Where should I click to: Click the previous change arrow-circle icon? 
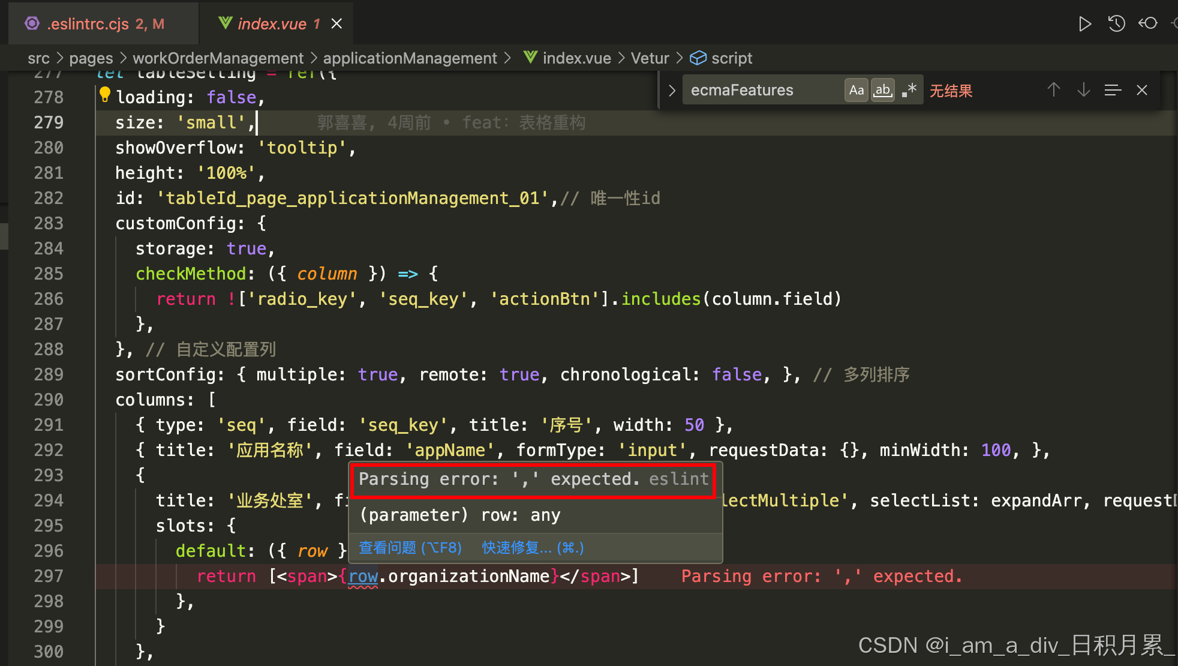point(1148,23)
